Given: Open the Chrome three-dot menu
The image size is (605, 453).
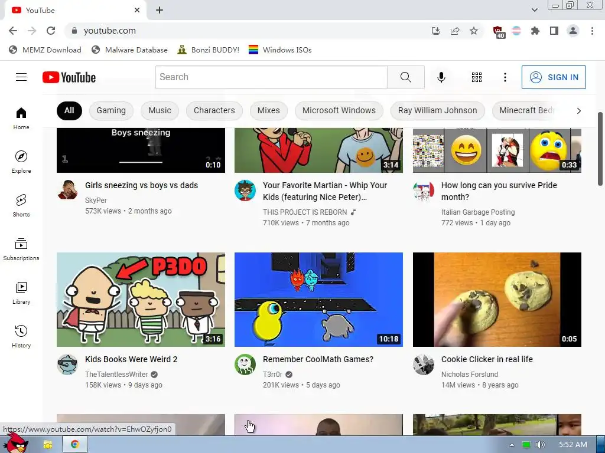Looking at the screenshot, I should 592,31.
